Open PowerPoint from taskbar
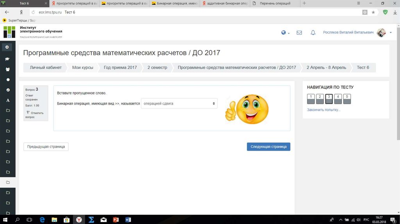The width and height of the screenshot is (400, 224). click(116, 219)
